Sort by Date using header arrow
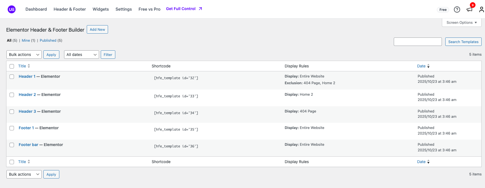 pyautogui.click(x=428, y=66)
